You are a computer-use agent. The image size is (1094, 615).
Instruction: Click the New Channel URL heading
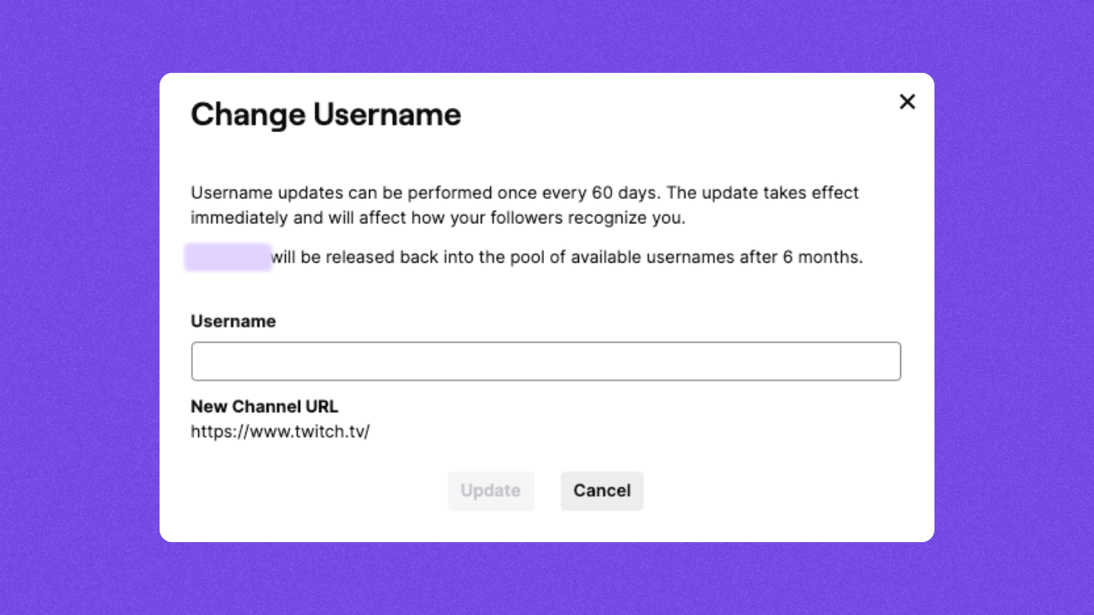tap(264, 406)
